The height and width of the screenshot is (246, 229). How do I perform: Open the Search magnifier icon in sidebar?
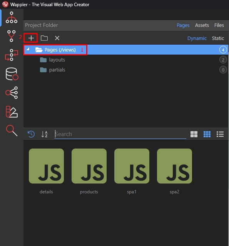[12, 130]
